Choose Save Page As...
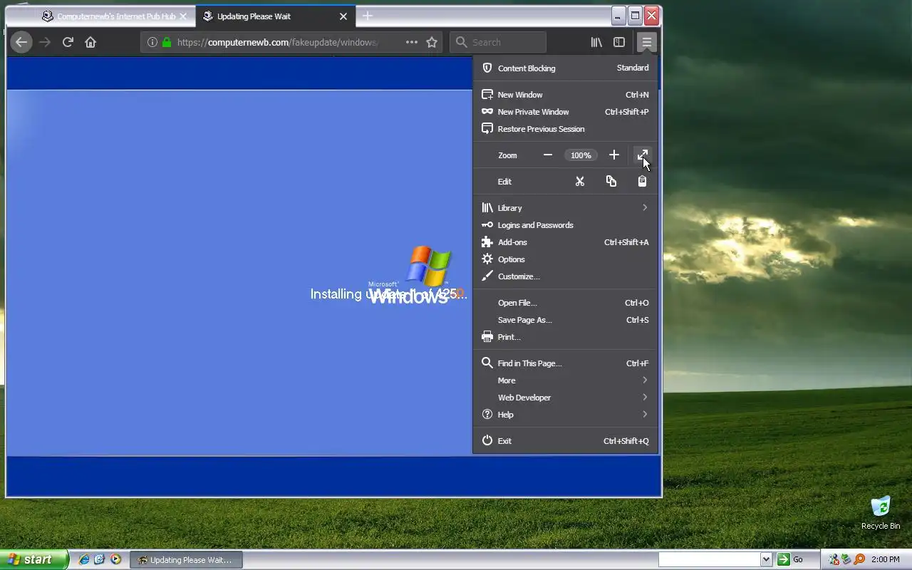 (x=566, y=319)
